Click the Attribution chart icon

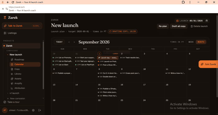tap(12, 88)
